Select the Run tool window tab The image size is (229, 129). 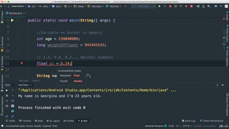(83, 121)
